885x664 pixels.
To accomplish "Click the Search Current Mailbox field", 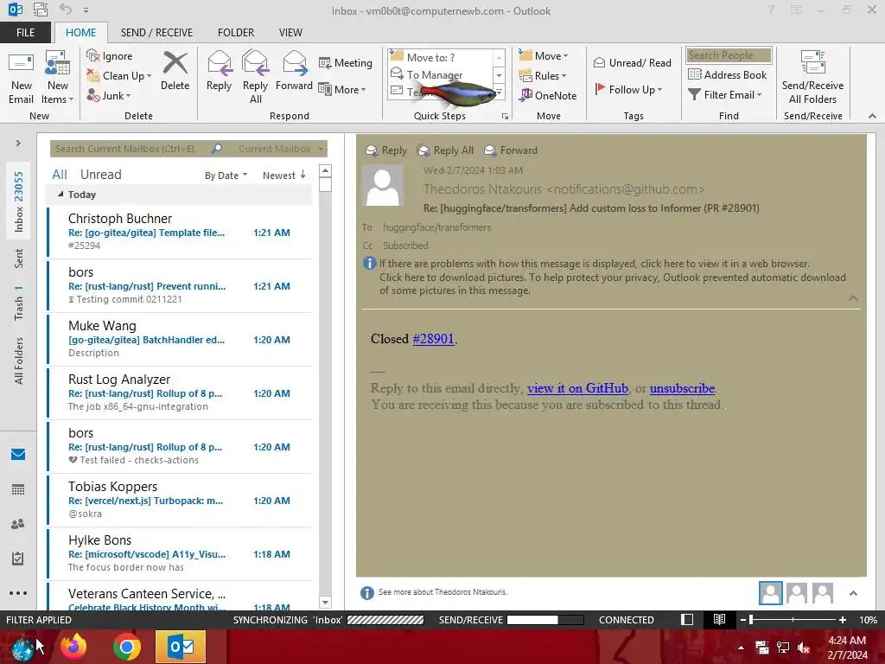I will 130,149.
